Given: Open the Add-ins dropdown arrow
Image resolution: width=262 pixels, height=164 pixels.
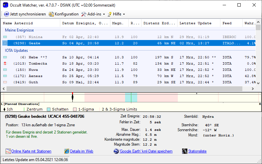Looking at the screenshot, I should pos(104,14).
